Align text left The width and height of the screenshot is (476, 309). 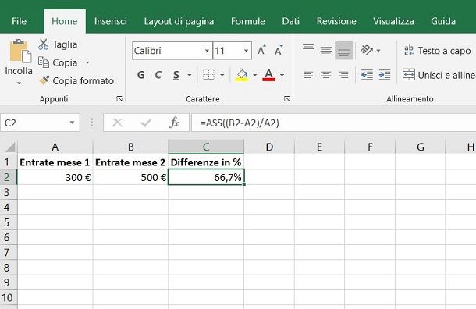coord(308,75)
